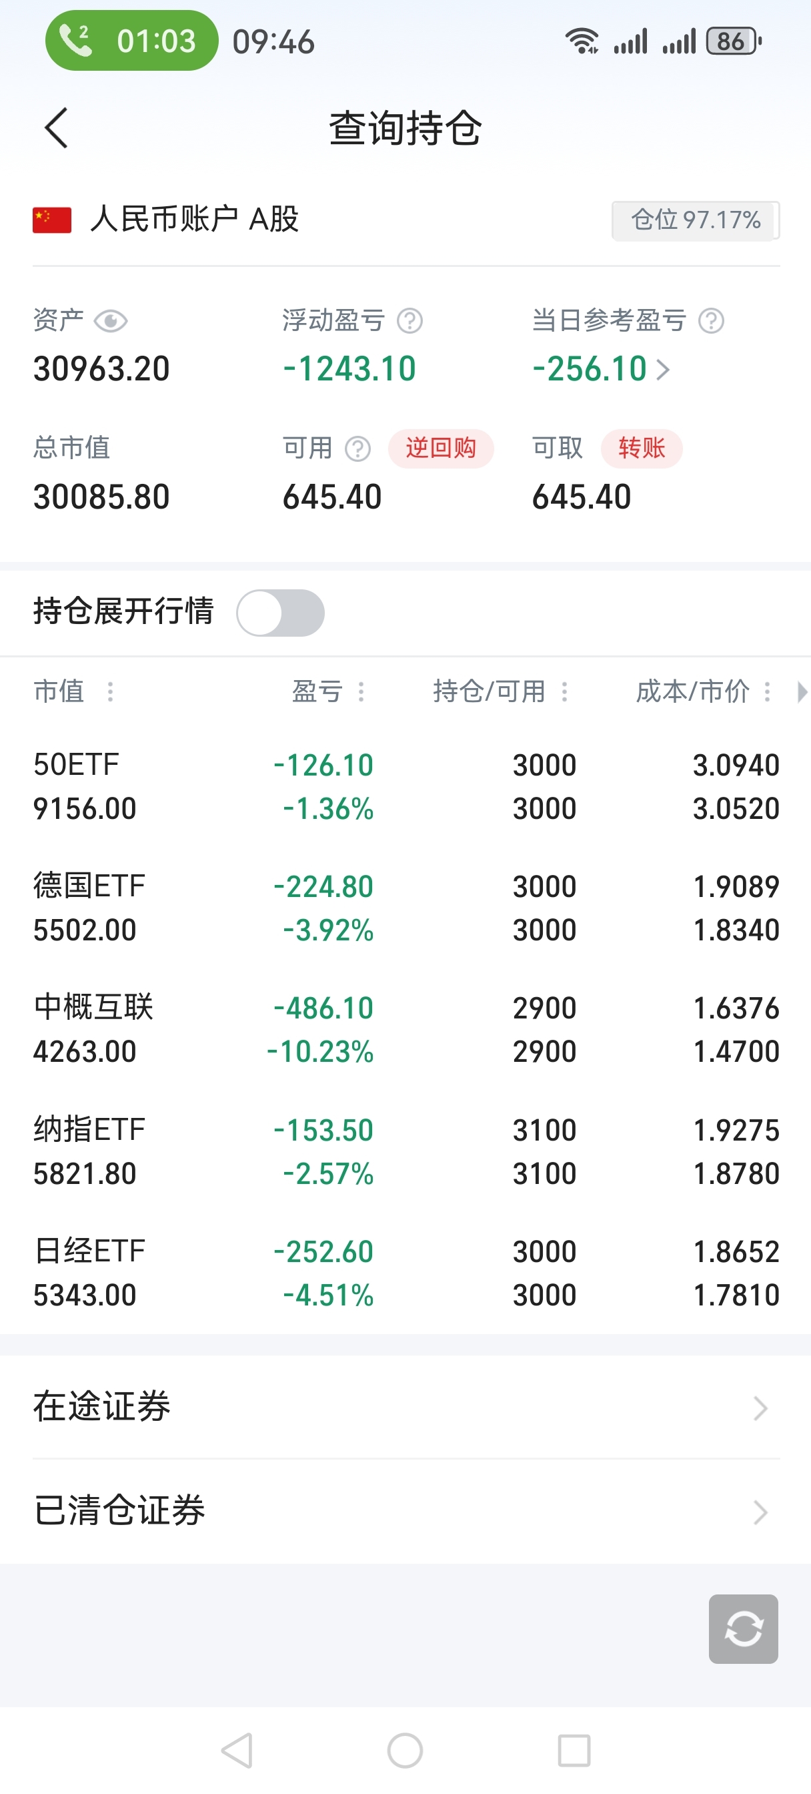Tap the refresh holdings icon
Viewport: 811px width, 1794px height.
(x=743, y=1628)
